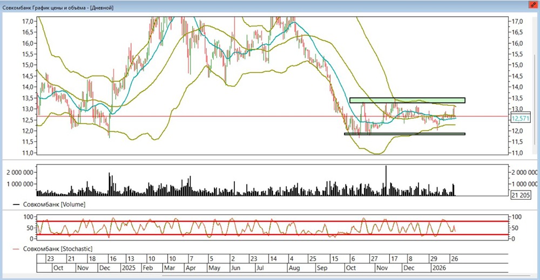Click the vertical scrollbar right of price axis
The image size is (540, 280).
[x=535, y=100]
